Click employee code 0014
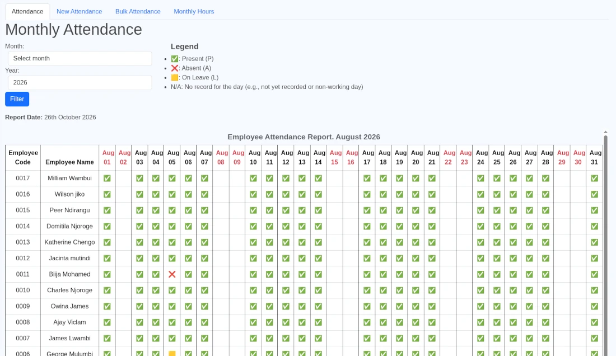Screen dimensions: 616x356 pos(23,227)
